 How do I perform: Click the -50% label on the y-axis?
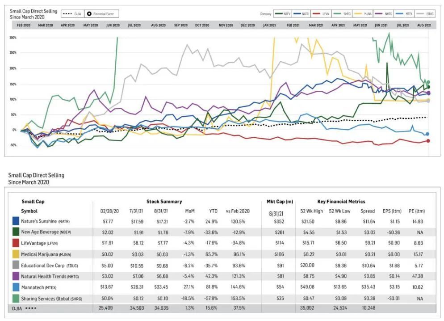click(x=13, y=145)
